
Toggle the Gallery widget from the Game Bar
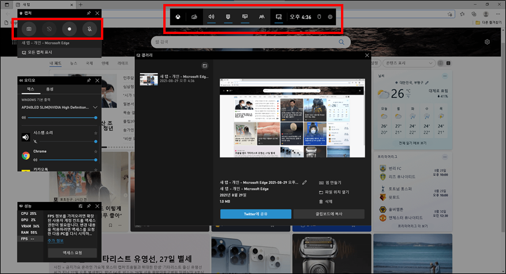click(279, 17)
